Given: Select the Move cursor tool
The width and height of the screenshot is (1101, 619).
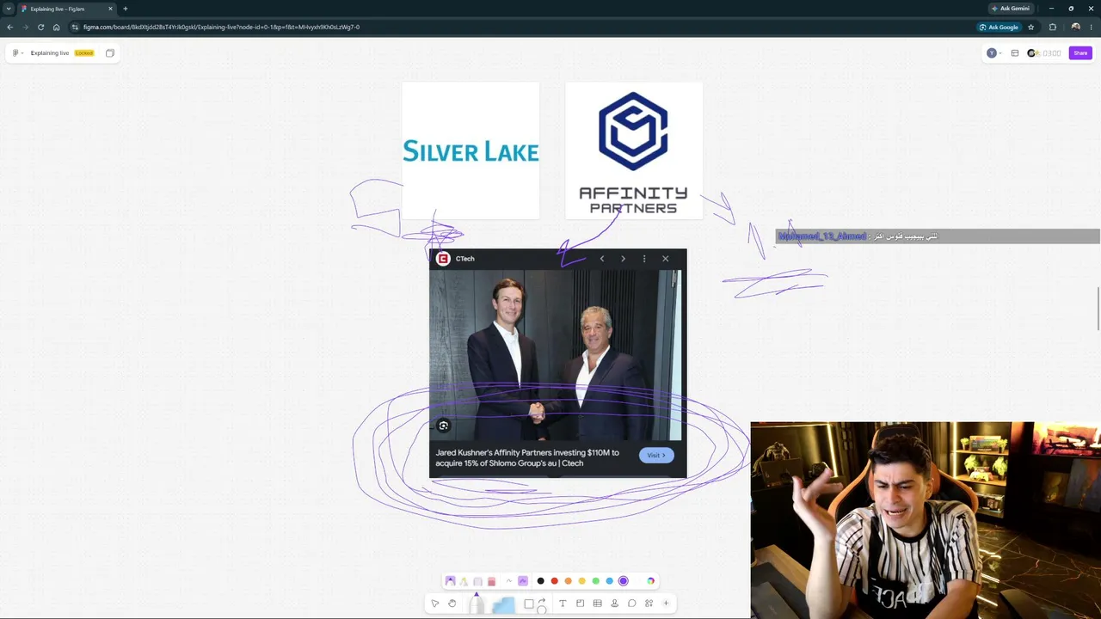Looking at the screenshot, I should pos(435,604).
